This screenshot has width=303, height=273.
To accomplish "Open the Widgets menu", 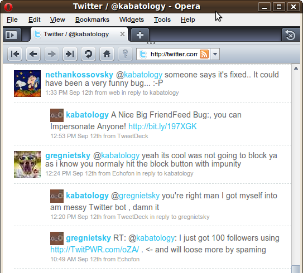I will (x=131, y=19).
